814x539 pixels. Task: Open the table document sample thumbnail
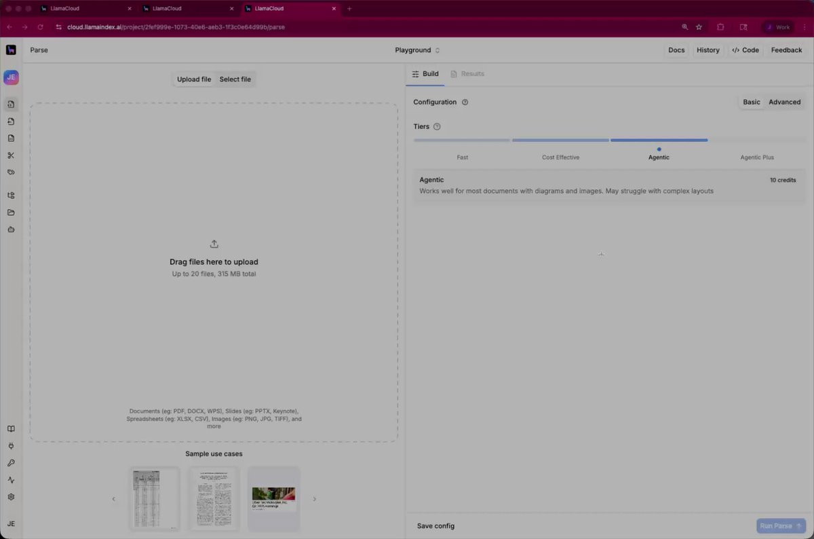coord(155,499)
